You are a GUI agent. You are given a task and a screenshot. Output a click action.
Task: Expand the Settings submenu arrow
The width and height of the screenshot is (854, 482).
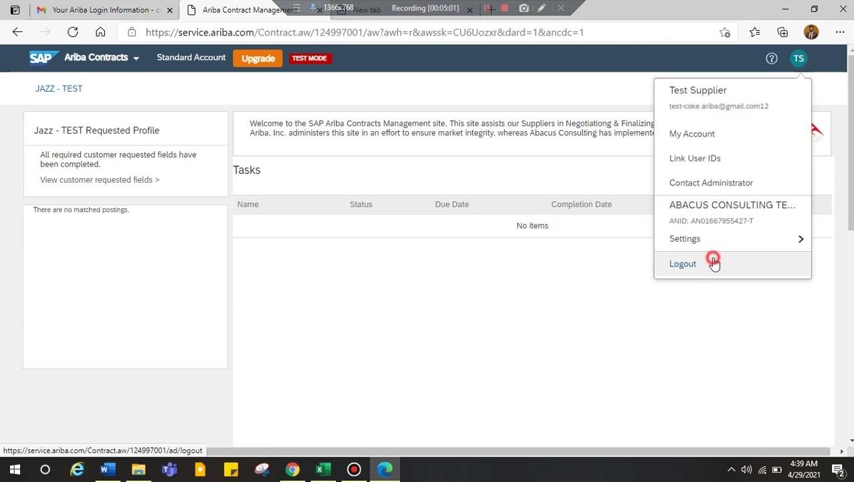800,239
